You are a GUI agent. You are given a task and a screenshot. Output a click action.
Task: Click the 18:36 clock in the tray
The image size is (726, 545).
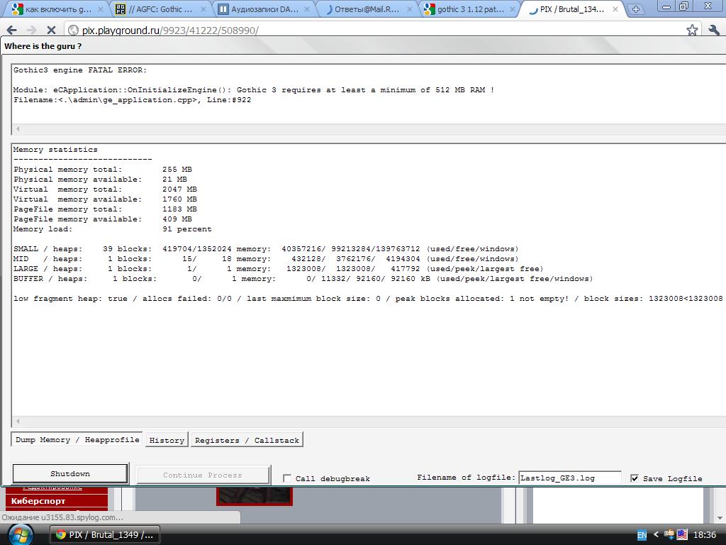(704, 535)
